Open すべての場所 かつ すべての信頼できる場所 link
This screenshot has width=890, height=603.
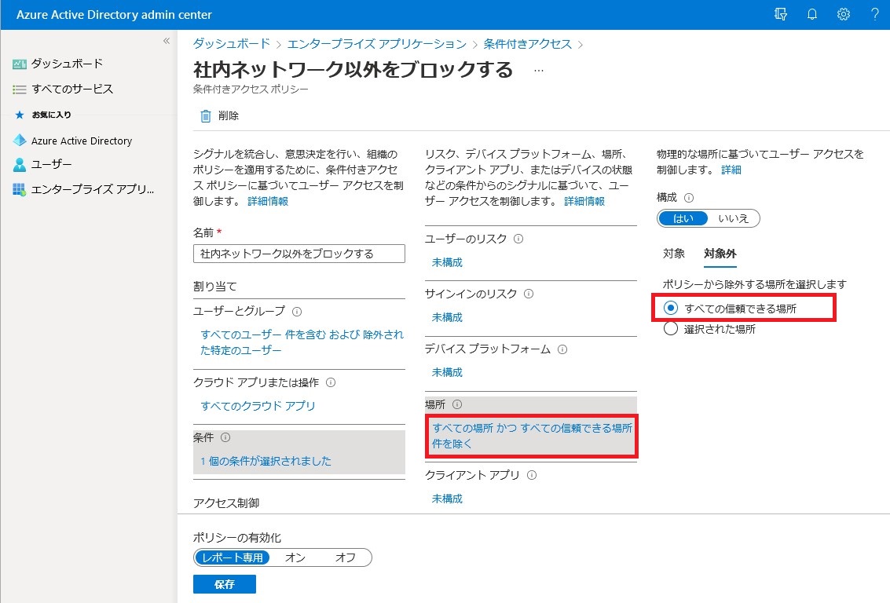[x=532, y=436]
